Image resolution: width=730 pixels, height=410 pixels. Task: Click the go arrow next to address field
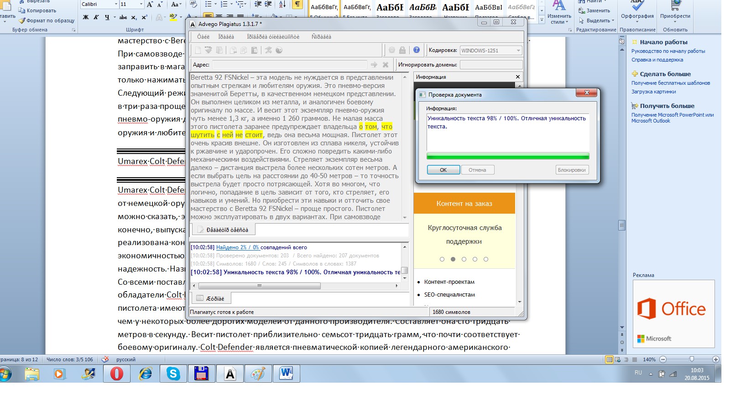click(x=374, y=65)
